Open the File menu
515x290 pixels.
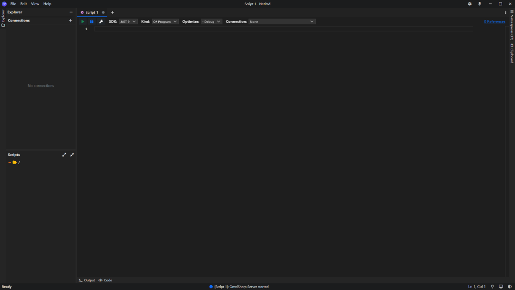coord(13,4)
